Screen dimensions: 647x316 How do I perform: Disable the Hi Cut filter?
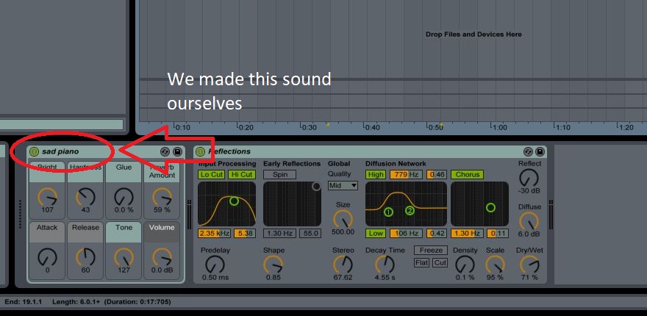click(241, 175)
